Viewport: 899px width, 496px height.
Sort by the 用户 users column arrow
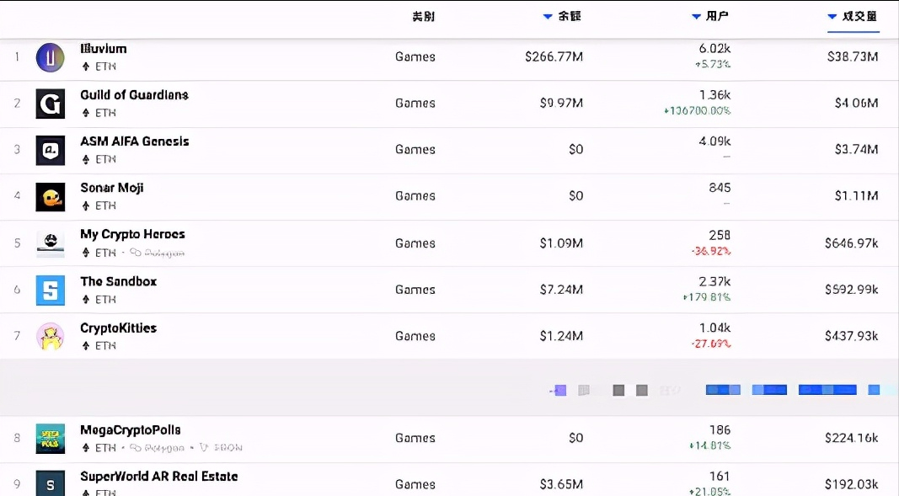(x=696, y=17)
